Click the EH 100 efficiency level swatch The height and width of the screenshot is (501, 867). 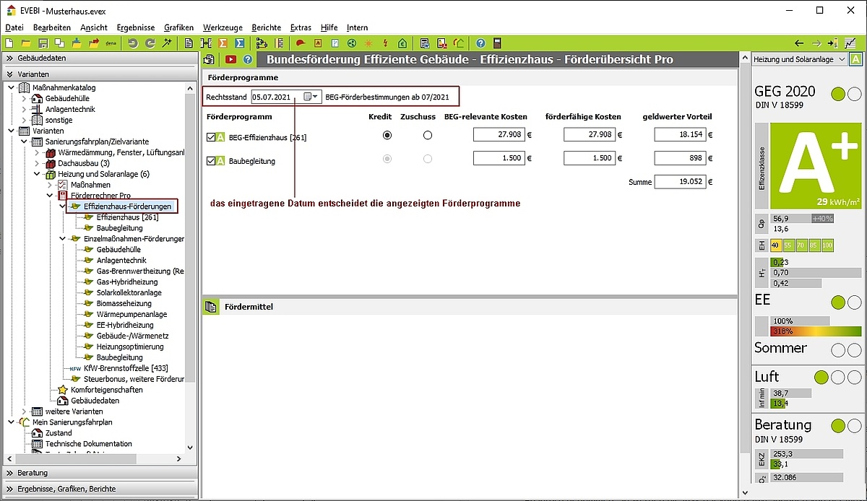click(x=827, y=245)
